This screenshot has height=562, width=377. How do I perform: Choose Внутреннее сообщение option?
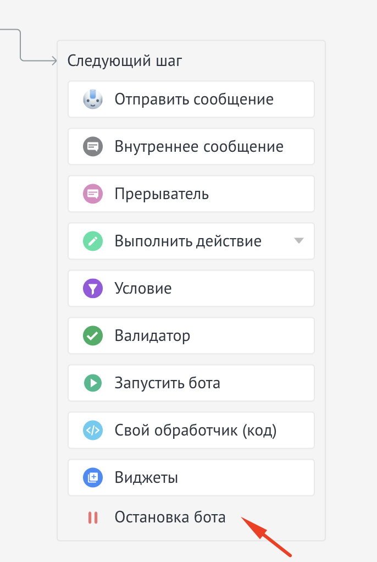tap(199, 147)
